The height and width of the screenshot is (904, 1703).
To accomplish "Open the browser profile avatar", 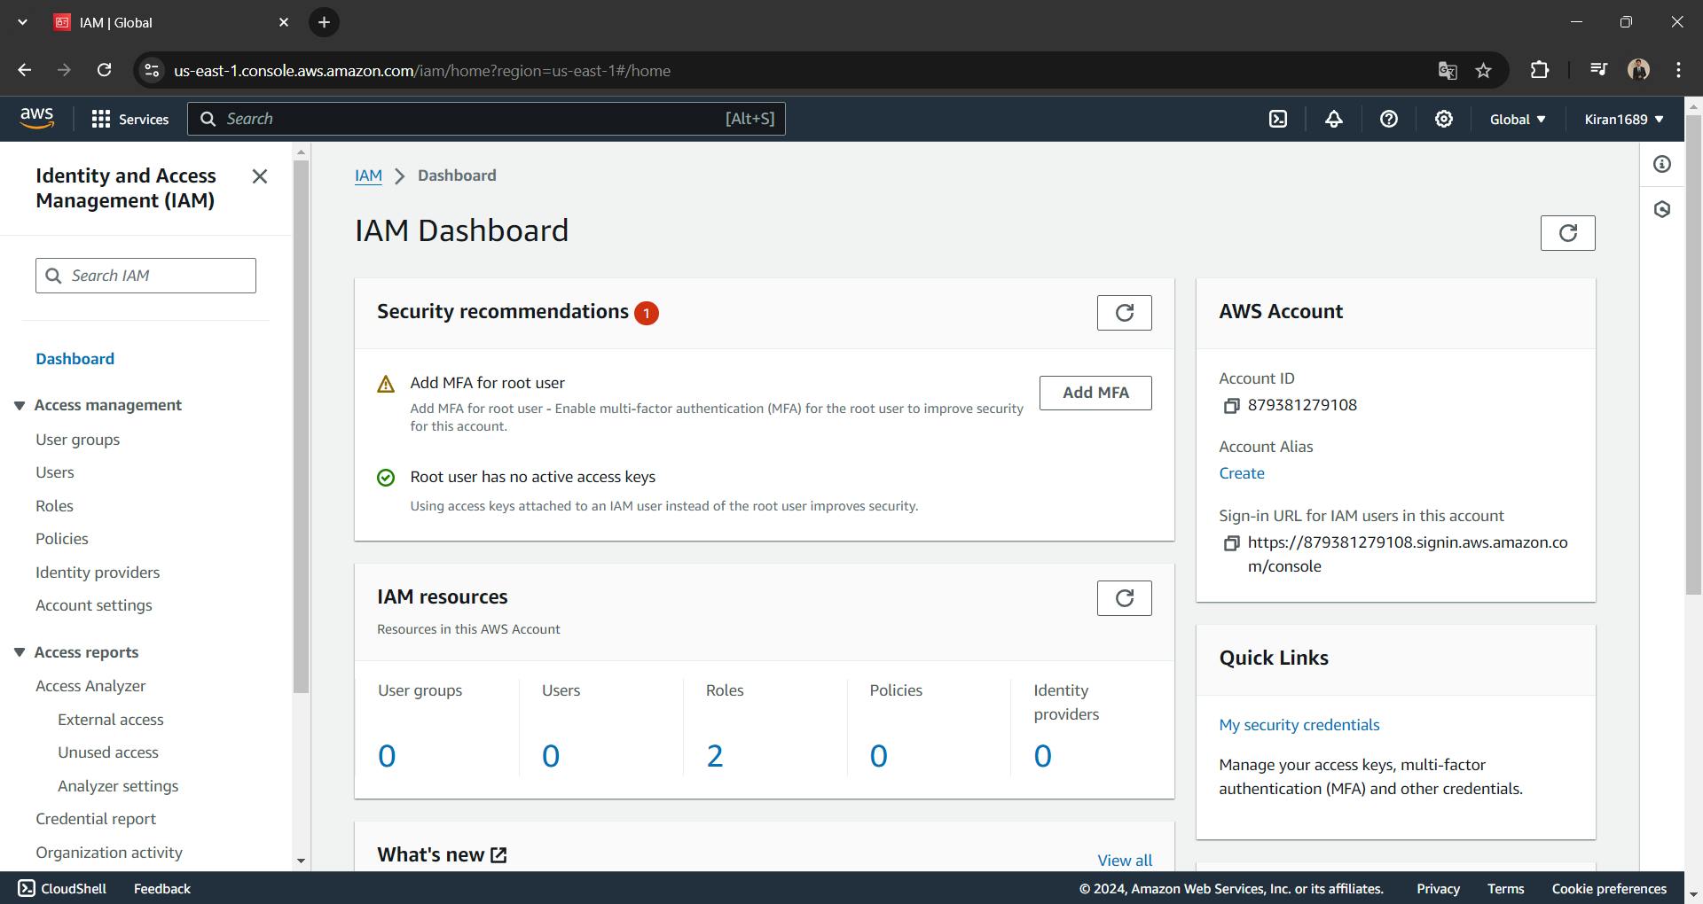I will point(1638,70).
